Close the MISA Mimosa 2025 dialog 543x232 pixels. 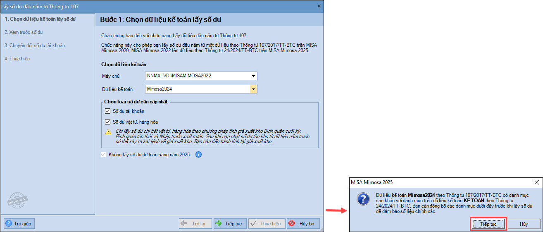[x=536, y=182]
